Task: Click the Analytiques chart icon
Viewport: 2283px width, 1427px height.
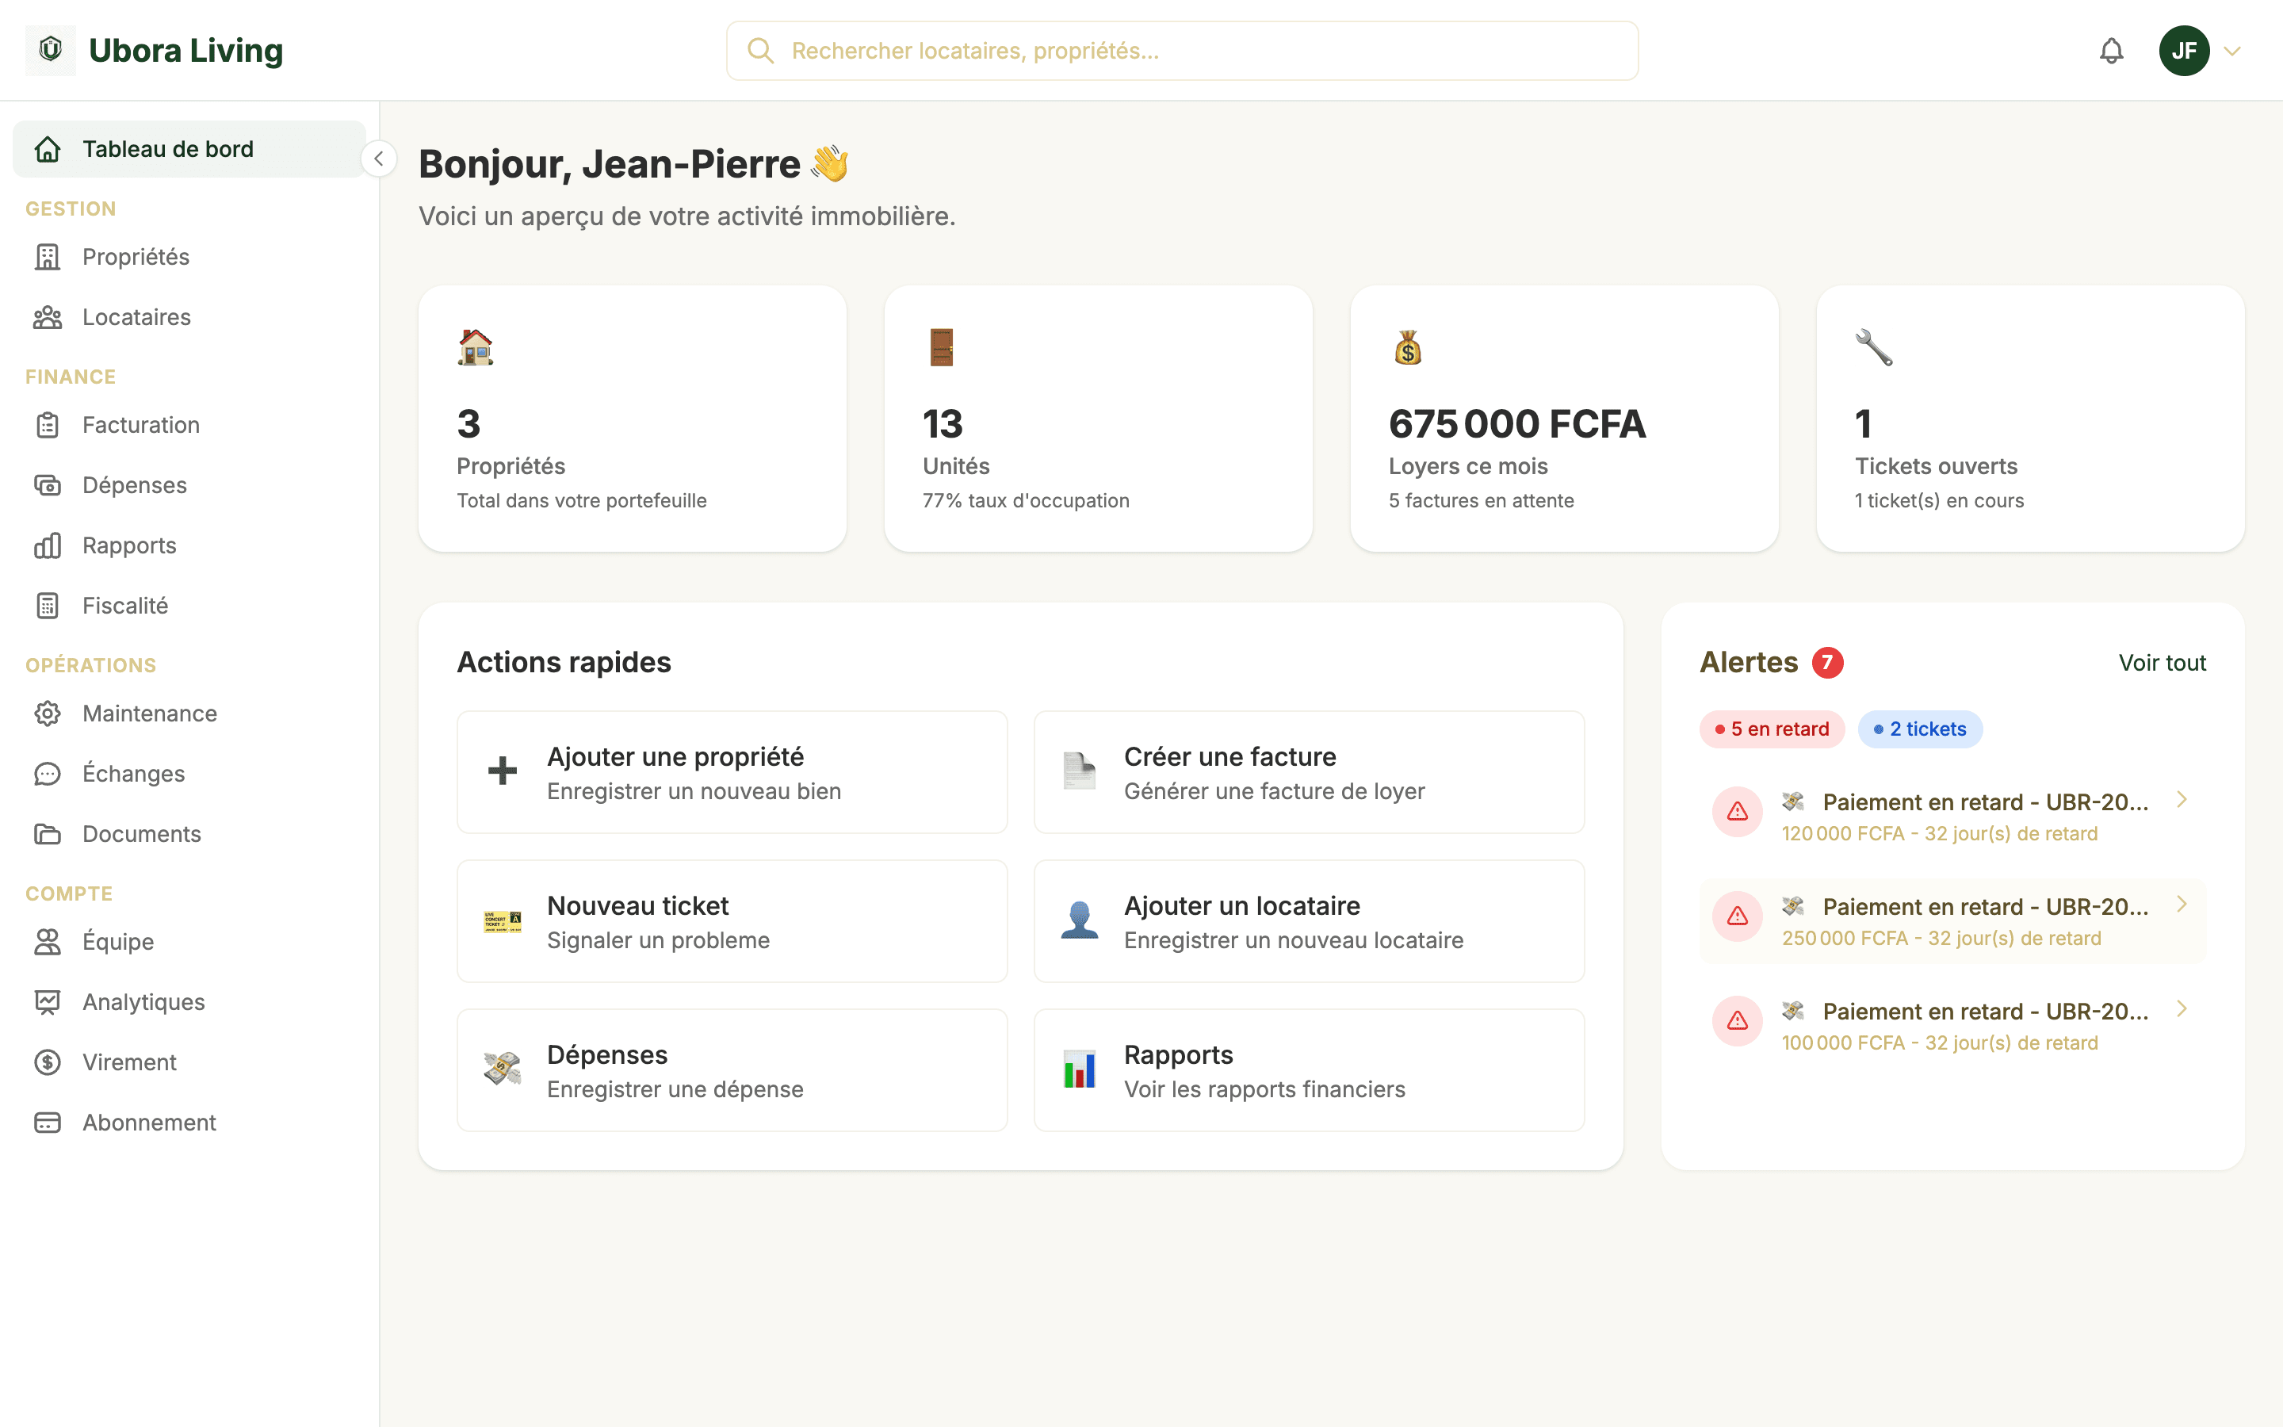Action: pyautogui.click(x=48, y=1002)
